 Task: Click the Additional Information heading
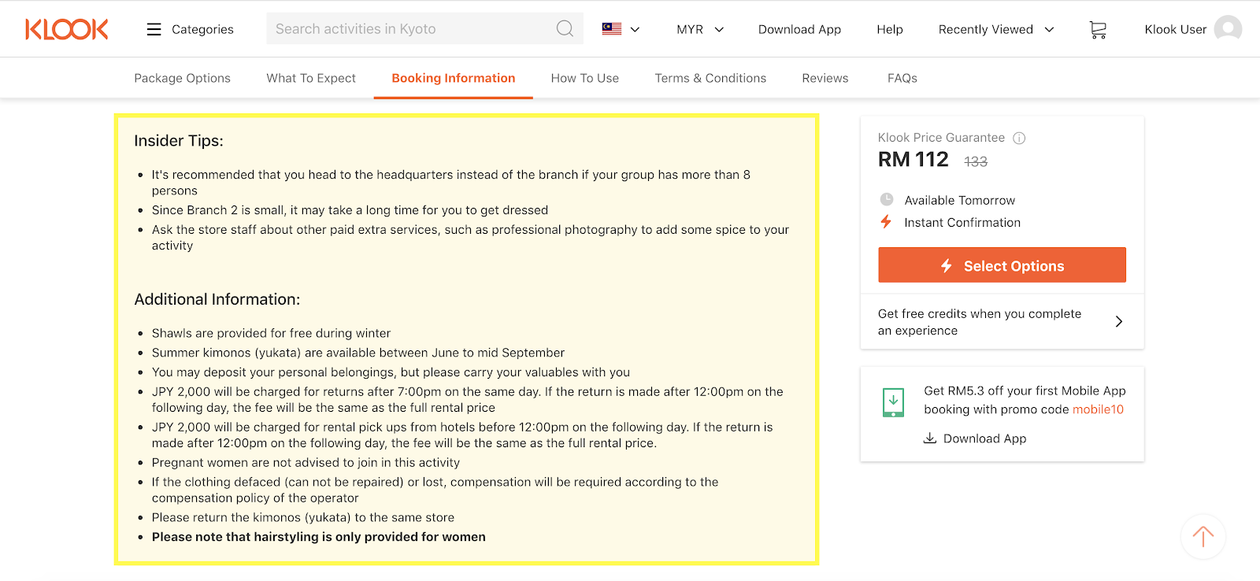pos(217,299)
